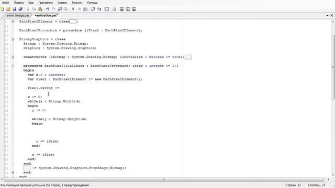The width and height of the screenshot is (335, 188).
Task: Click the collapsed [...] after constructor declaration
Action: point(188,57)
